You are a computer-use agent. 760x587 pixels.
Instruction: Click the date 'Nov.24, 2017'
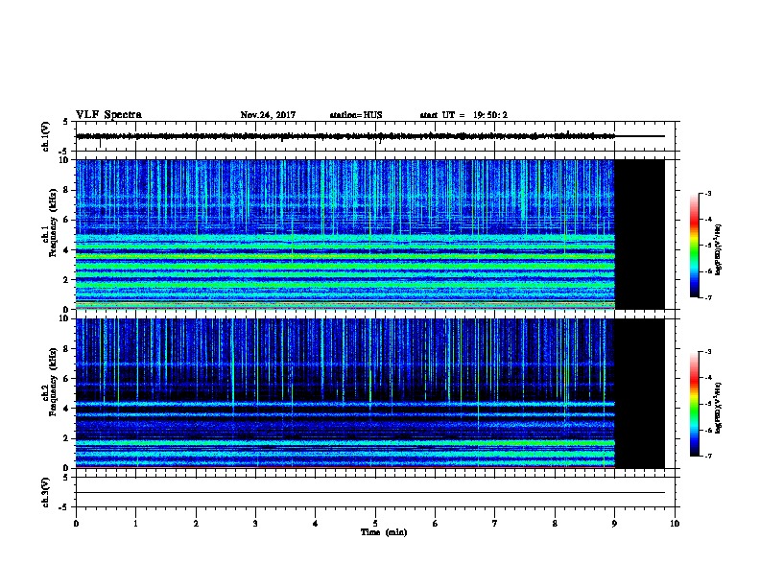[268, 115]
